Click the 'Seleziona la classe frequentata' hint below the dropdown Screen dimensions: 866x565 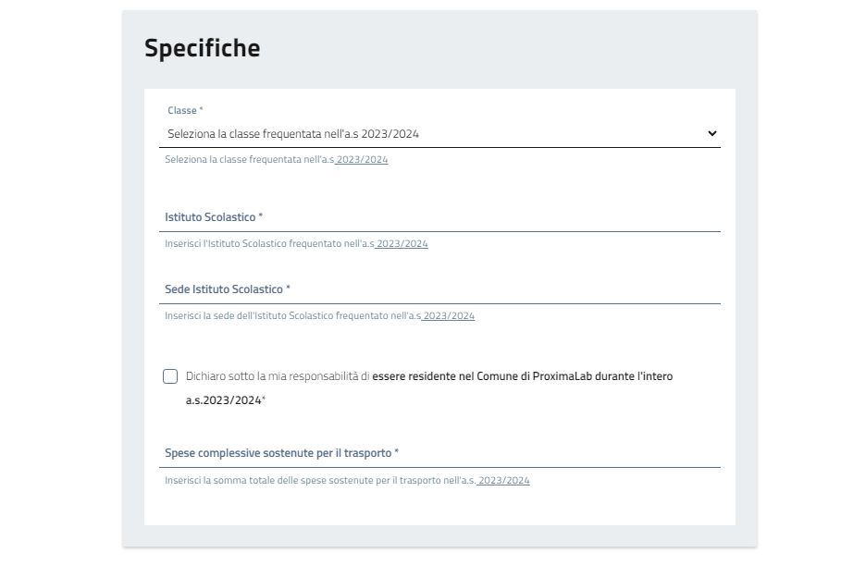coord(249,160)
